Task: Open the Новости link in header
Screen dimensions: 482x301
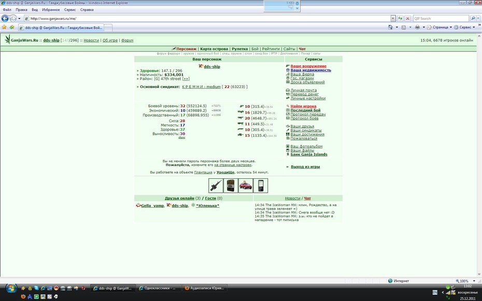Action: (91, 40)
